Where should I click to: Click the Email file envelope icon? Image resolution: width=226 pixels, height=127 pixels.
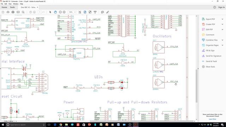click(x=18, y=12)
